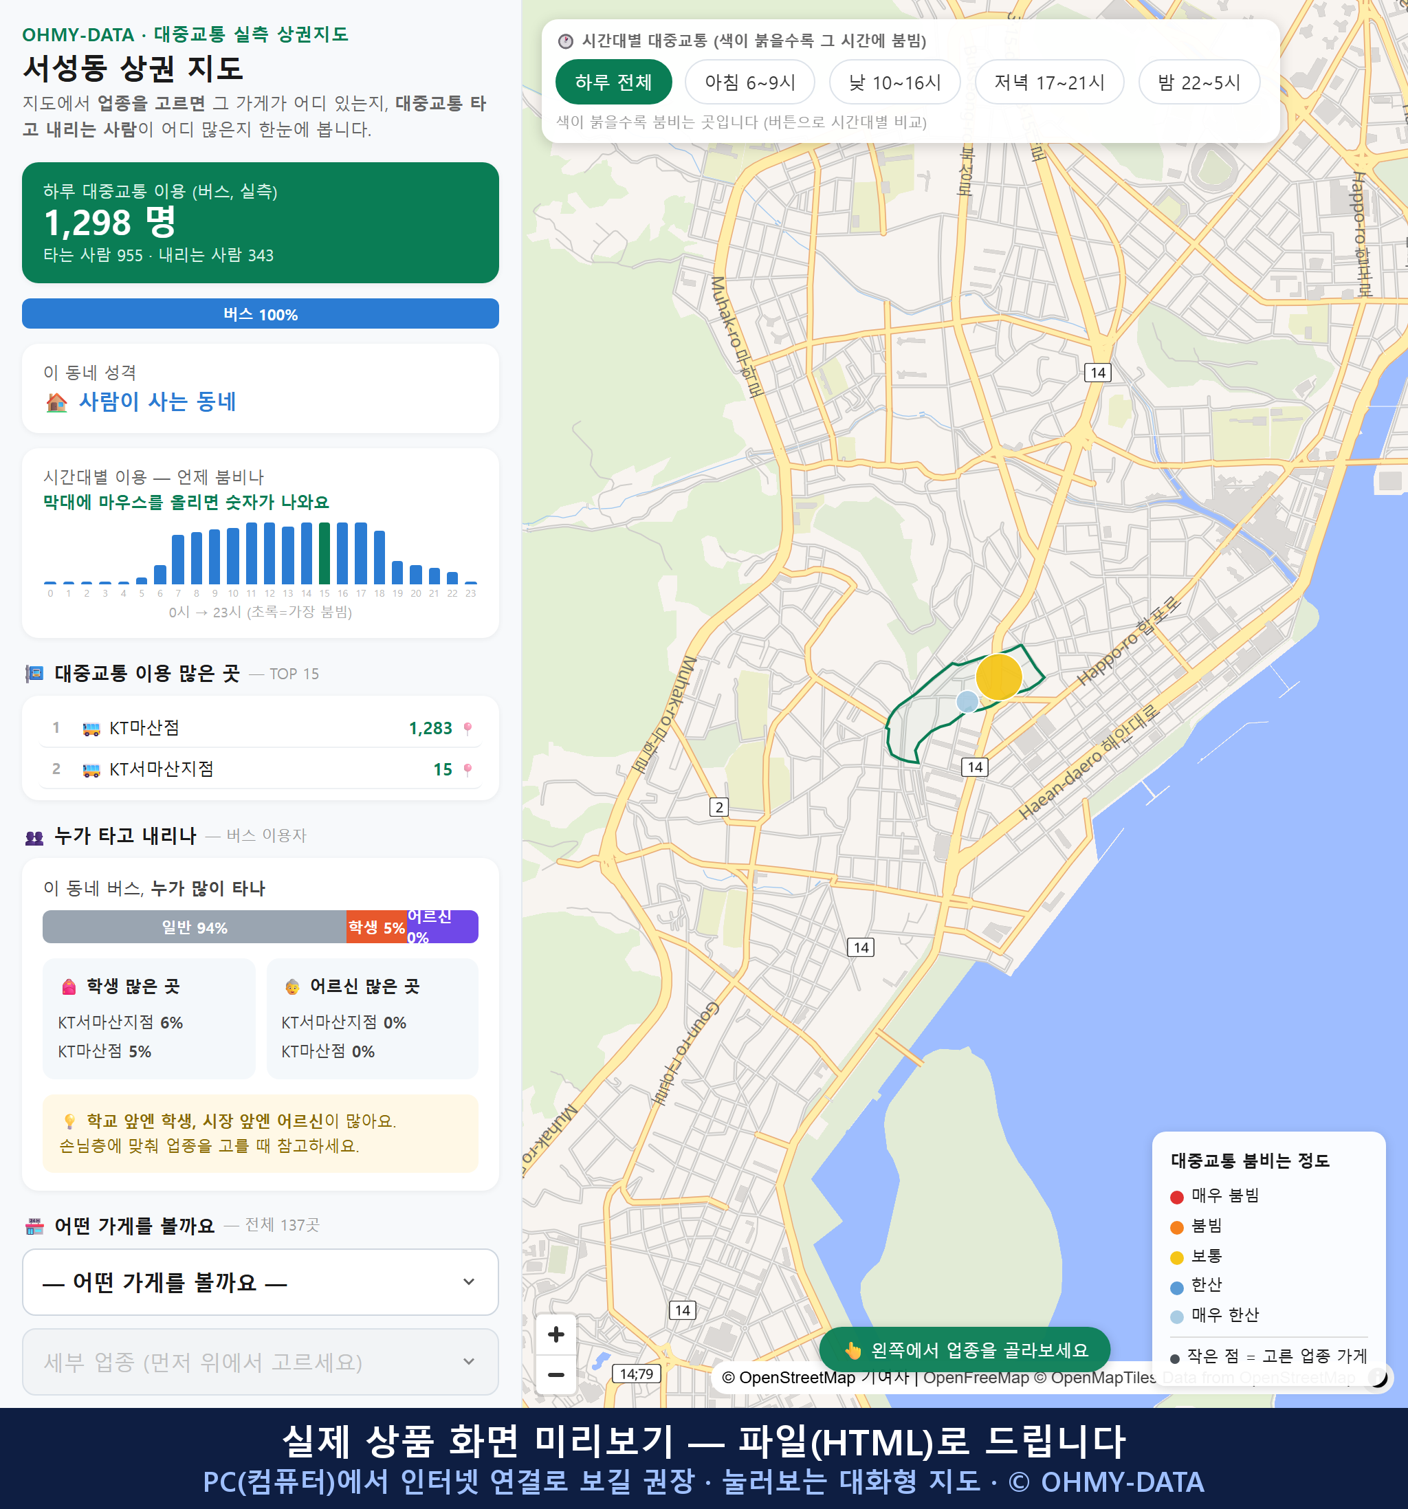Screen dimensions: 1408x1509
Task: Open the 어떤 가게를 볼까요 dropdown
Action: tap(261, 1282)
